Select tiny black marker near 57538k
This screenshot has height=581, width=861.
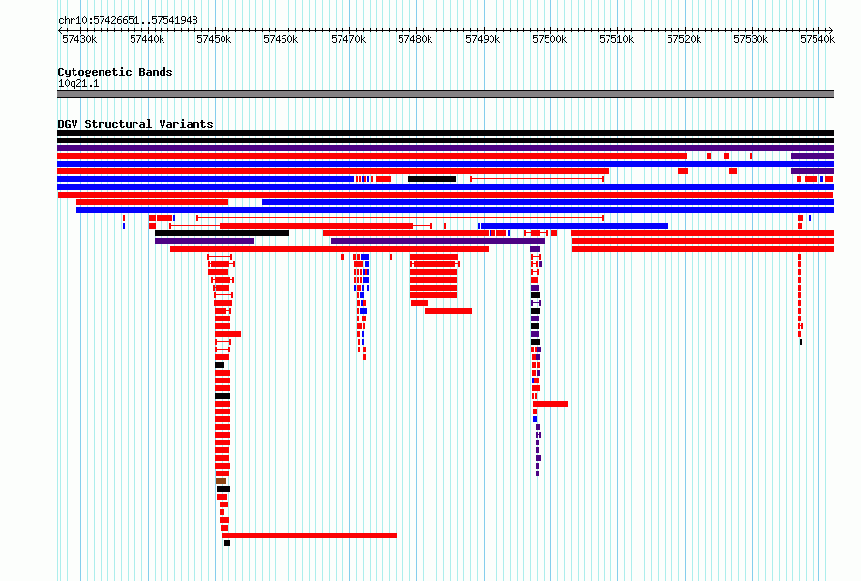click(x=801, y=342)
